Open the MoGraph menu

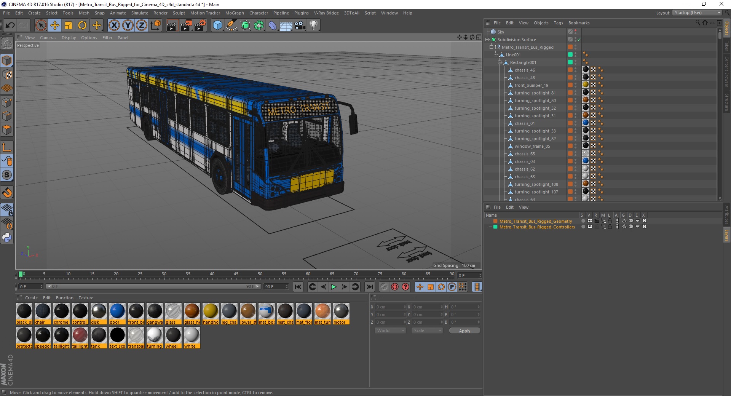click(x=235, y=13)
